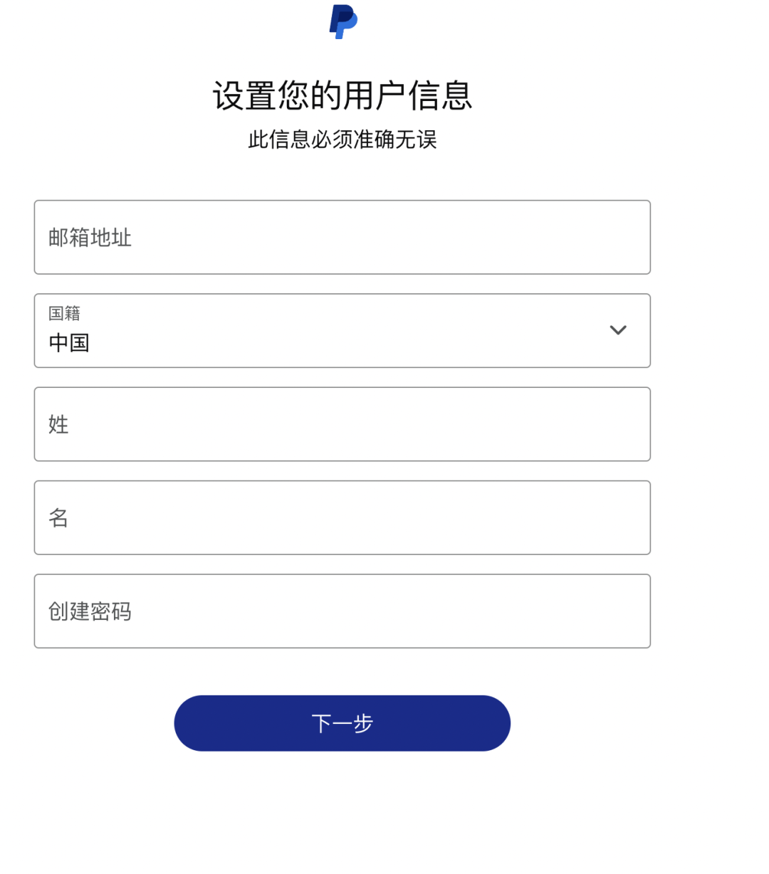Click the last name input labeled 姓
Image resolution: width=769 pixels, height=874 pixels.
(342, 424)
